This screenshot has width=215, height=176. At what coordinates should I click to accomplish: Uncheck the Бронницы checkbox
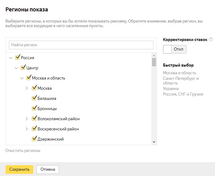pos(34,108)
